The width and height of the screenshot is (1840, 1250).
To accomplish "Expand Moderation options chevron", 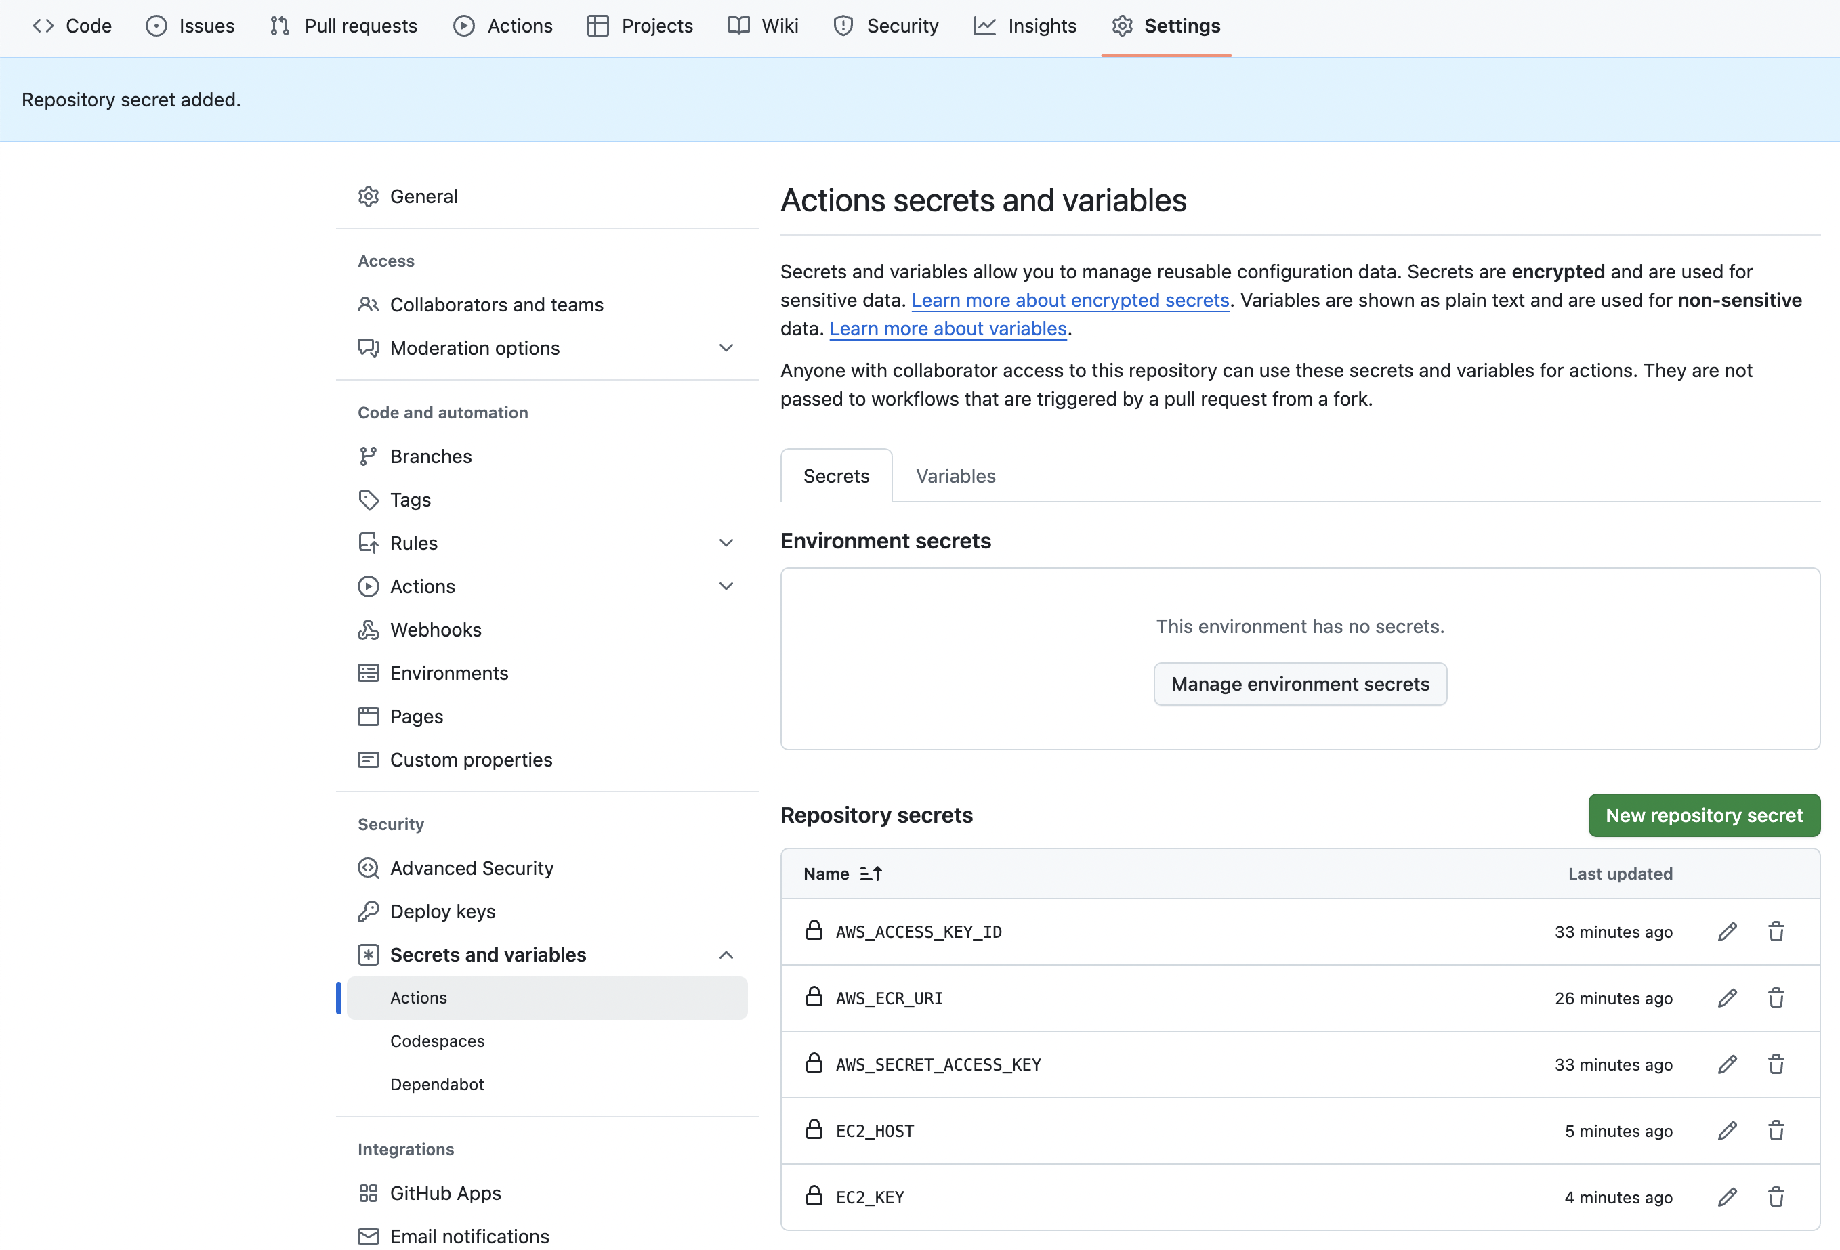I will tap(726, 348).
